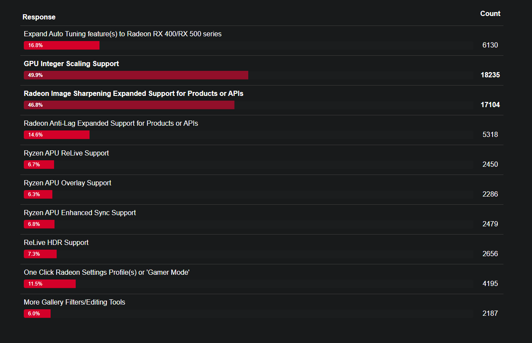Click the ReLive HDR Support label
This screenshot has height=343, width=532.
56,242
